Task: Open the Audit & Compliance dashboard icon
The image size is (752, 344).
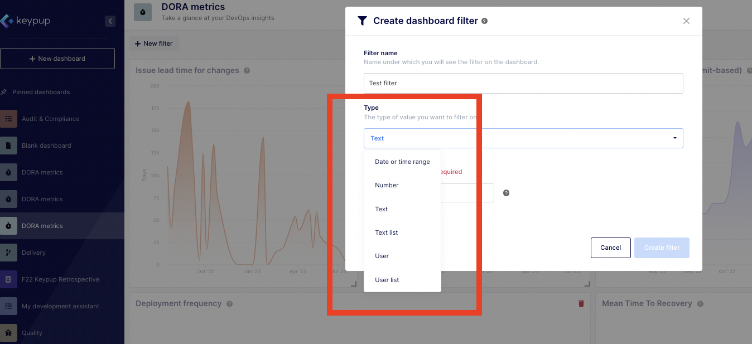Action: pyautogui.click(x=8, y=119)
